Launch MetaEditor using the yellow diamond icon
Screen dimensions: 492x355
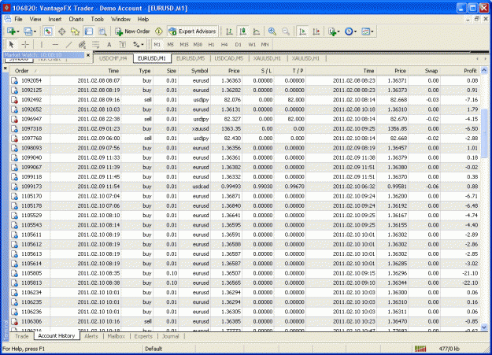(159, 31)
